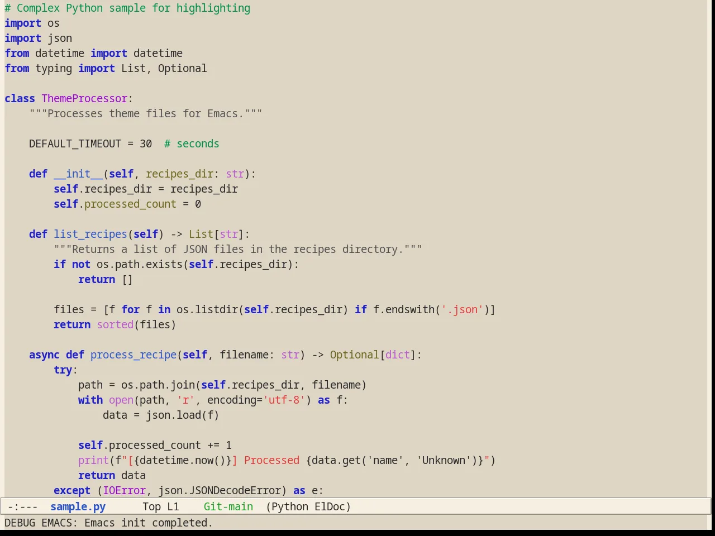Click the __init__ method name
The image size is (715, 536).
(x=78, y=174)
